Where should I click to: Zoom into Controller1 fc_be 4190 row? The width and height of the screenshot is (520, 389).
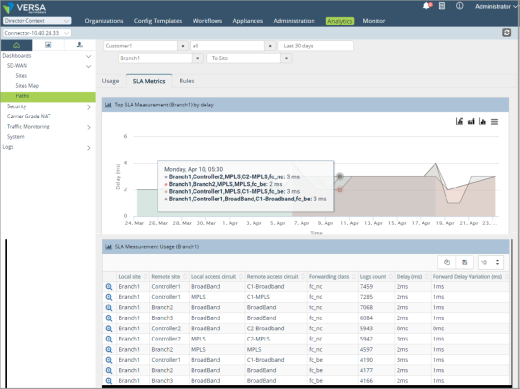pos(109,360)
